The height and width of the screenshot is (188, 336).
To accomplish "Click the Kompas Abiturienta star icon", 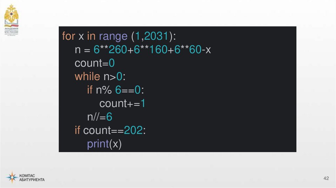I will pyautogui.click(x=12, y=177).
